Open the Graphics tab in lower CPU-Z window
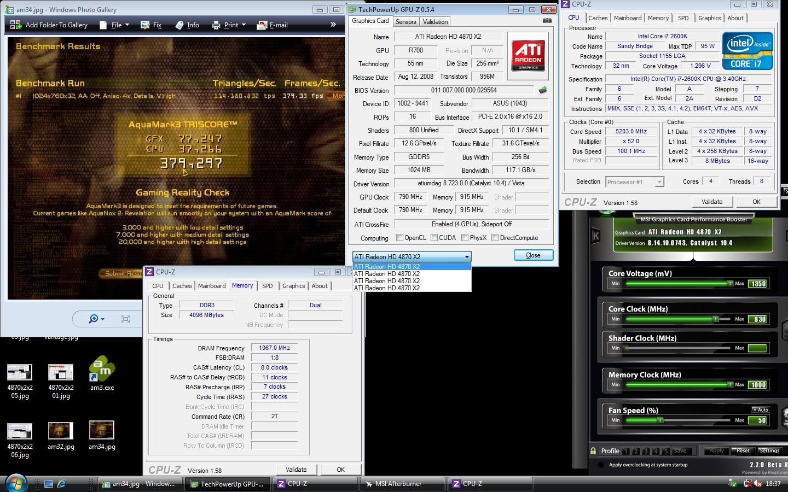 [x=293, y=286]
